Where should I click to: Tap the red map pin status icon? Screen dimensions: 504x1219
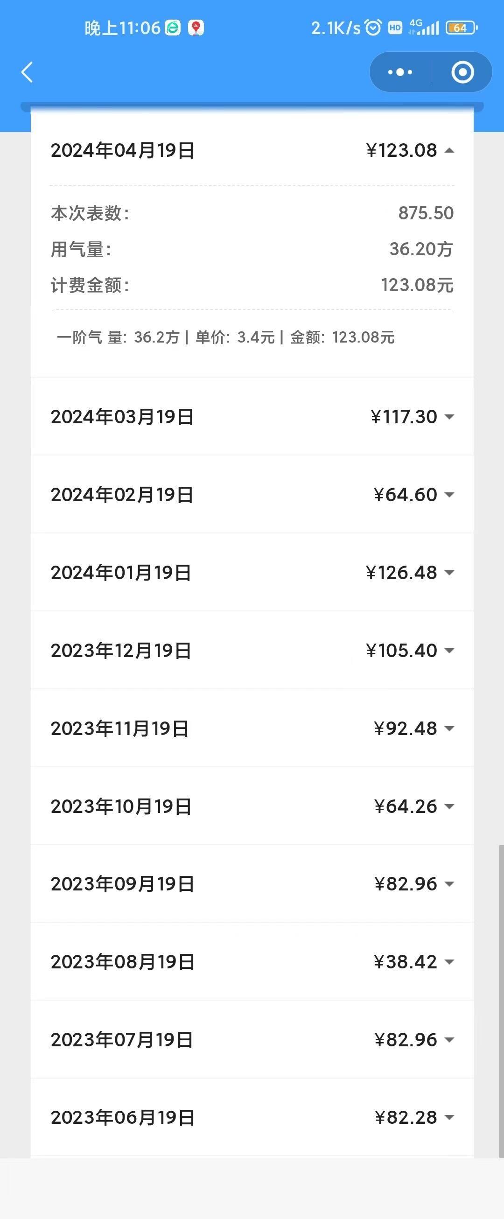(196, 28)
